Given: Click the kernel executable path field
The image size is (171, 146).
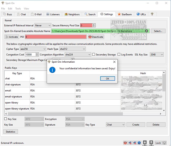Looking at the screenshot, I should pyautogui.click(x=100, y=31).
